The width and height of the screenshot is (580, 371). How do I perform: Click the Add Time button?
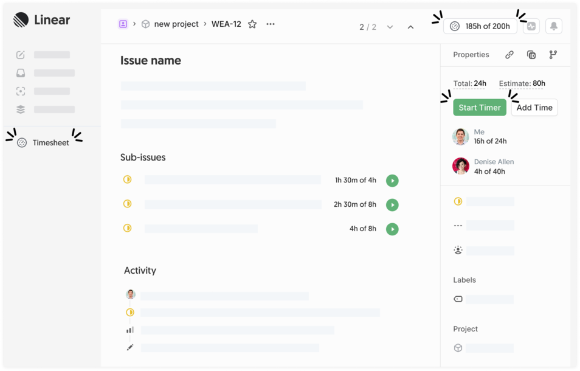(x=534, y=108)
